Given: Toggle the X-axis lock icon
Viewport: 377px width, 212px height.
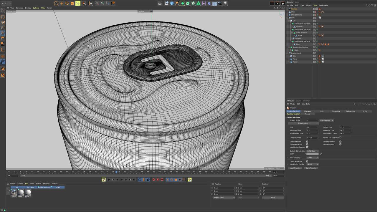Looking at the screenshot, I should point(97,3).
